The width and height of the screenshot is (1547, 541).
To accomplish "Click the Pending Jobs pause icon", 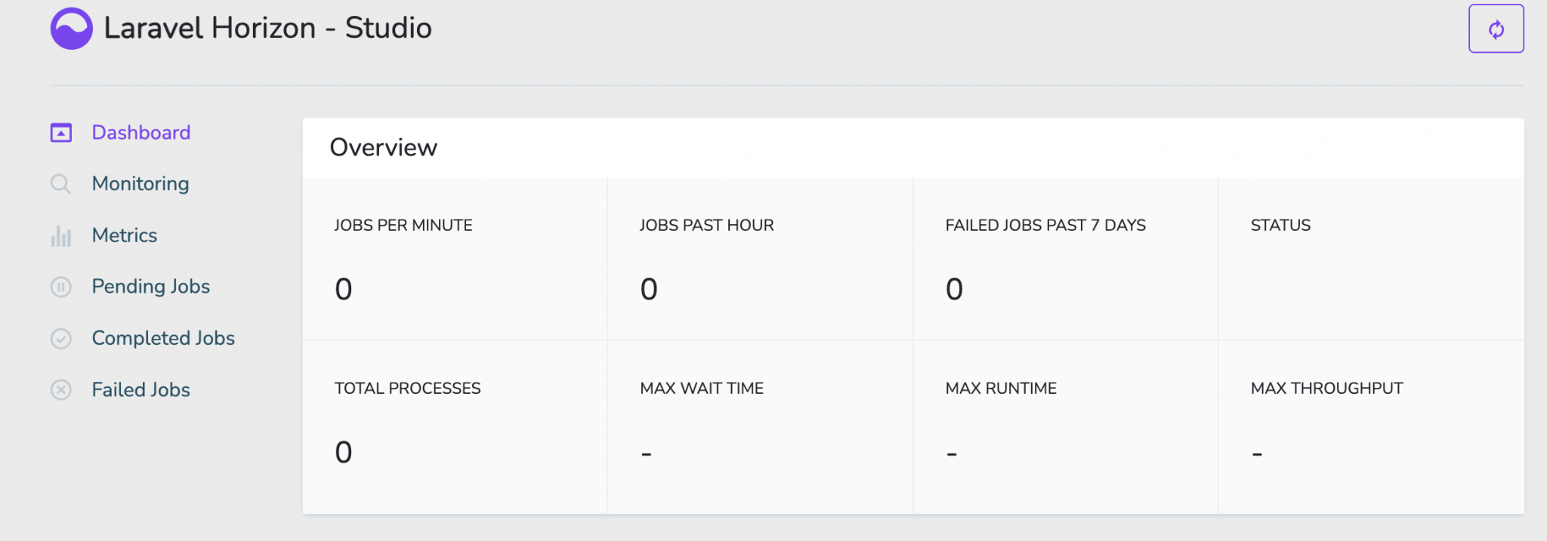I will [61, 287].
